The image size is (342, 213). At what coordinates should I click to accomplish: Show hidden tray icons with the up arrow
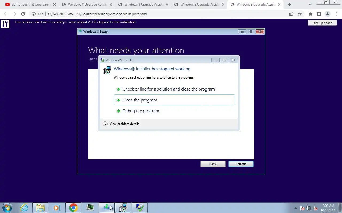[296, 208]
